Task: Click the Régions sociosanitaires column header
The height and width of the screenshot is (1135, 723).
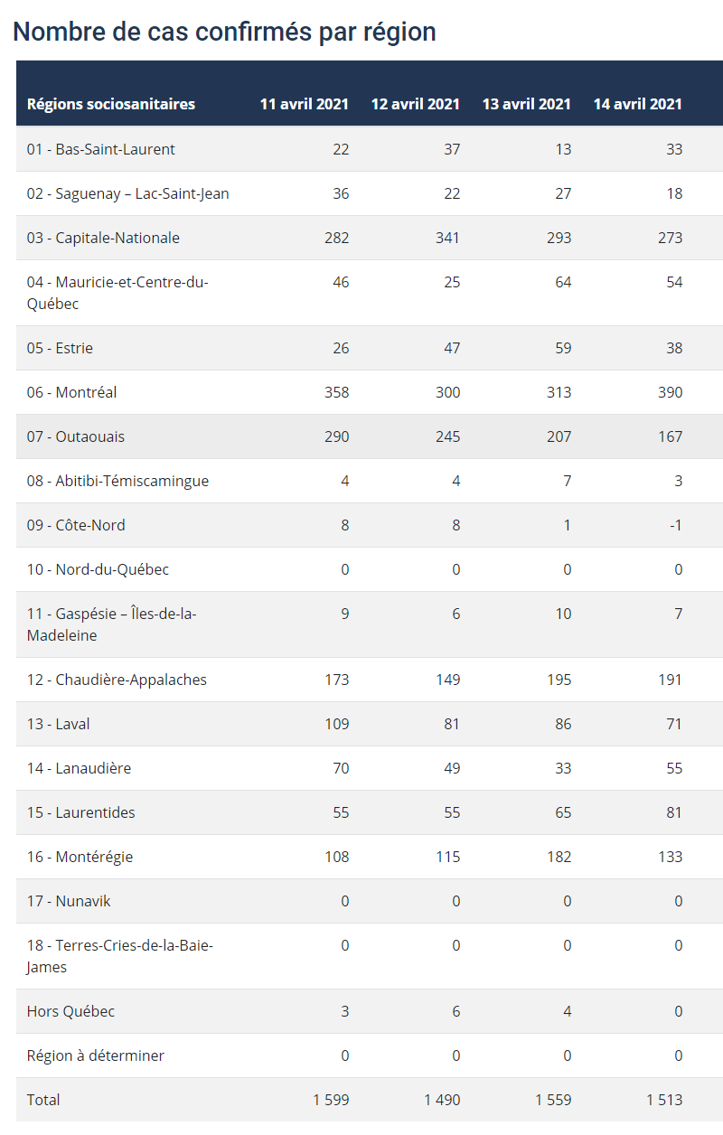Action: [x=111, y=104]
